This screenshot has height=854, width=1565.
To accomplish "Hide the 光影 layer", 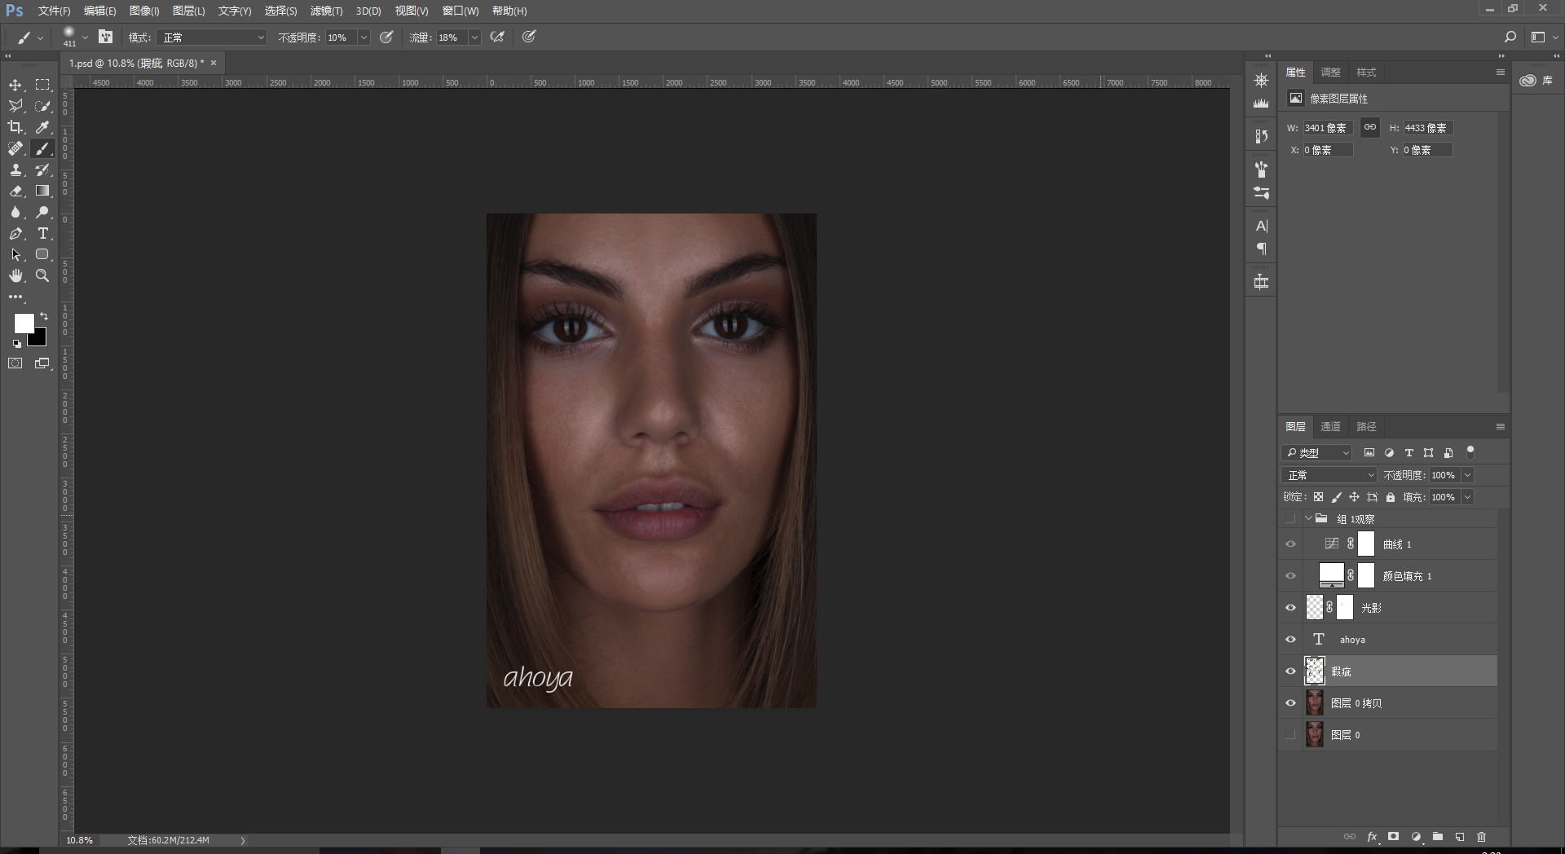I will [1290, 607].
